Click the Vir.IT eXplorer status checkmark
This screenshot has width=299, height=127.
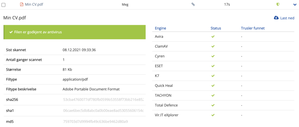click(213, 115)
